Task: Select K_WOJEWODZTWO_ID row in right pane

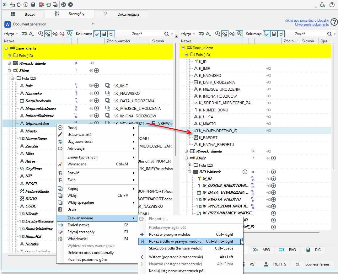Action: tap(255, 131)
